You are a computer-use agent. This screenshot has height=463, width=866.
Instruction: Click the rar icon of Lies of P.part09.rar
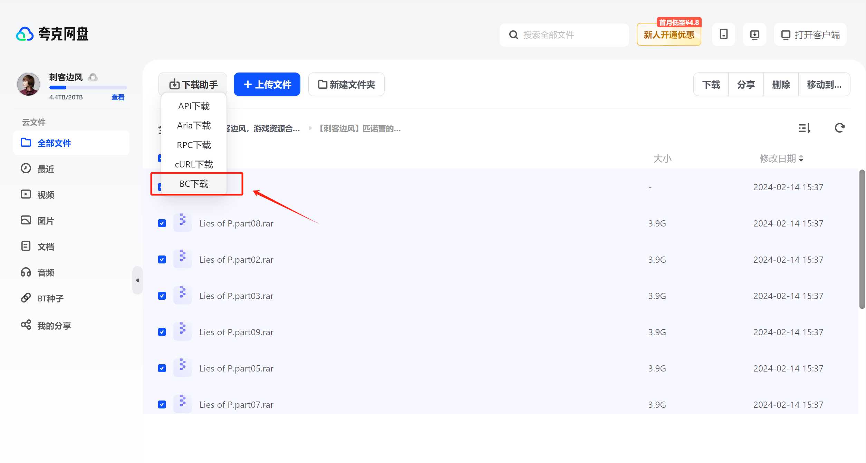coord(182,331)
